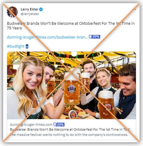The image size is (143, 146).
Task: Click the right beer mug with red logo
Action: tap(106, 105)
